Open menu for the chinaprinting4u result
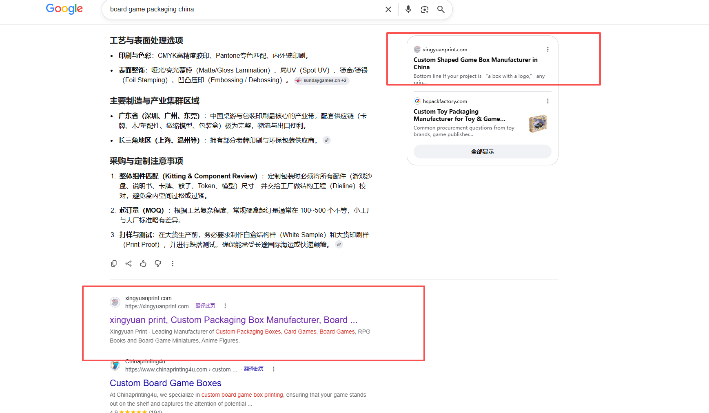709x413 pixels. [274, 369]
